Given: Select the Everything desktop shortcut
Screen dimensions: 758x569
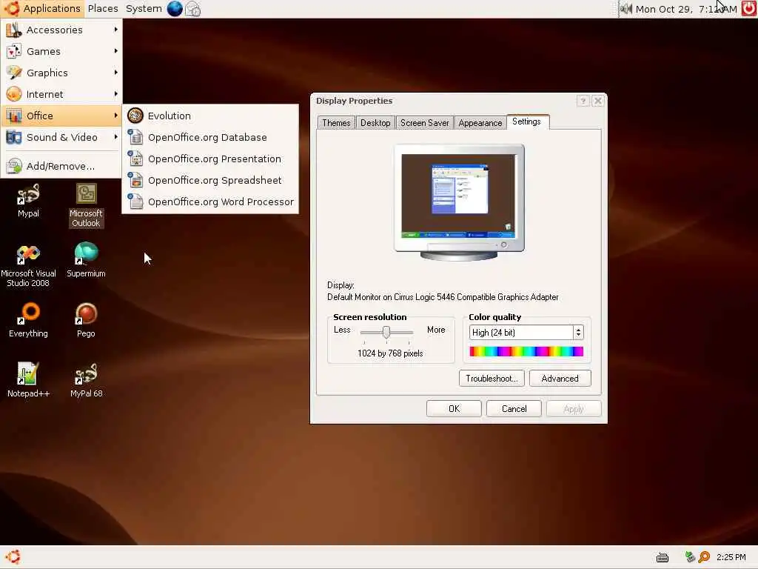Looking at the screenshot, I should pos(28,320).
